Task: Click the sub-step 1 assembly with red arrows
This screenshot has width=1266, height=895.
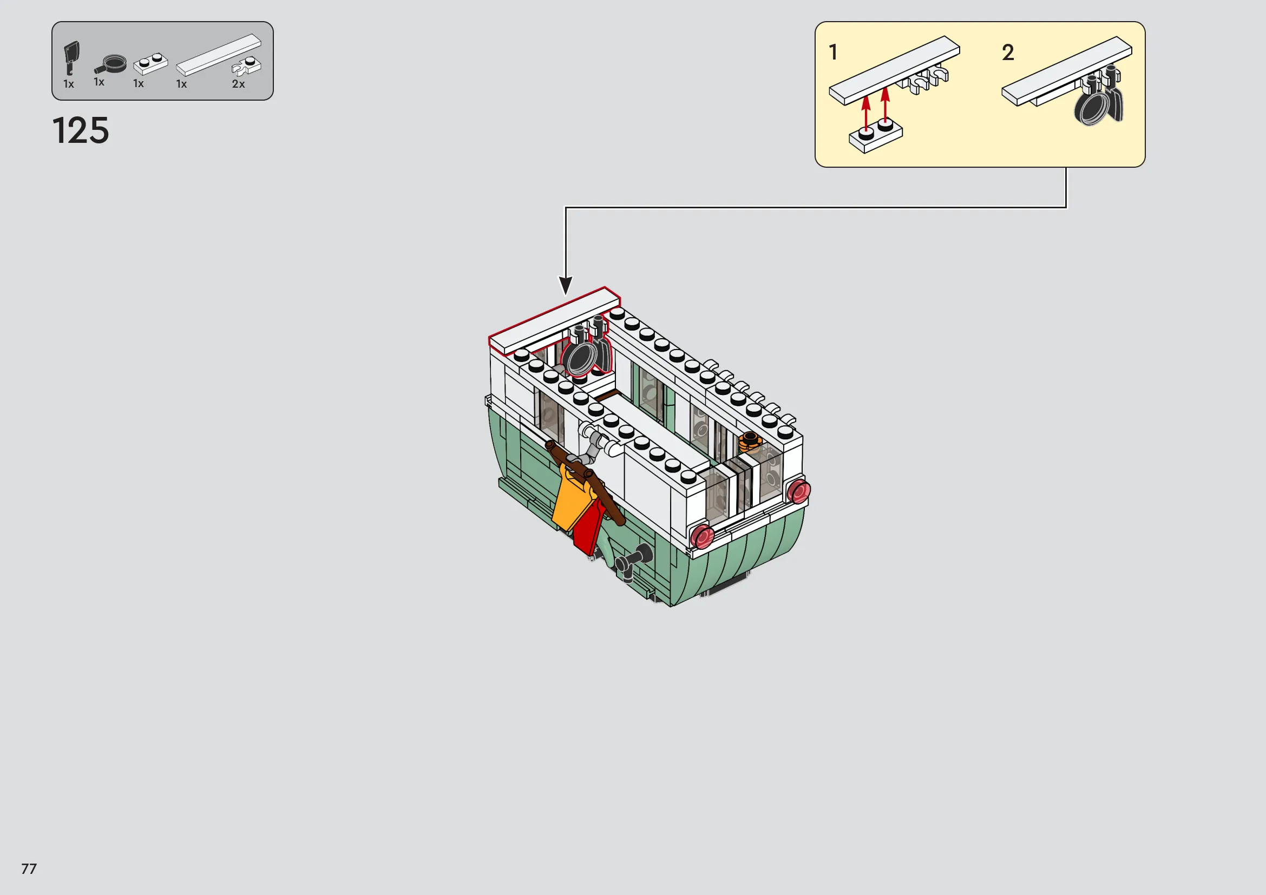Action: tap(894, 94)
